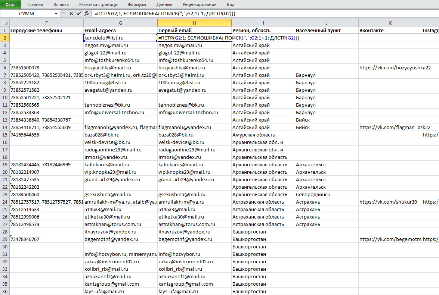
Task: Select cell gsekushina@mail.ru in column G
Action: 120,194
